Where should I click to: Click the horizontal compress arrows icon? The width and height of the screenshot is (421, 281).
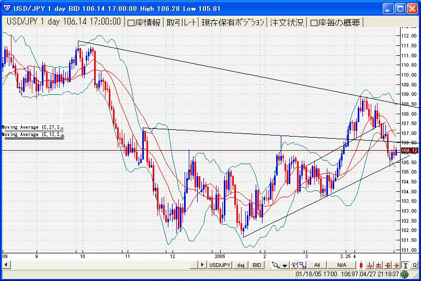[370, 265]
